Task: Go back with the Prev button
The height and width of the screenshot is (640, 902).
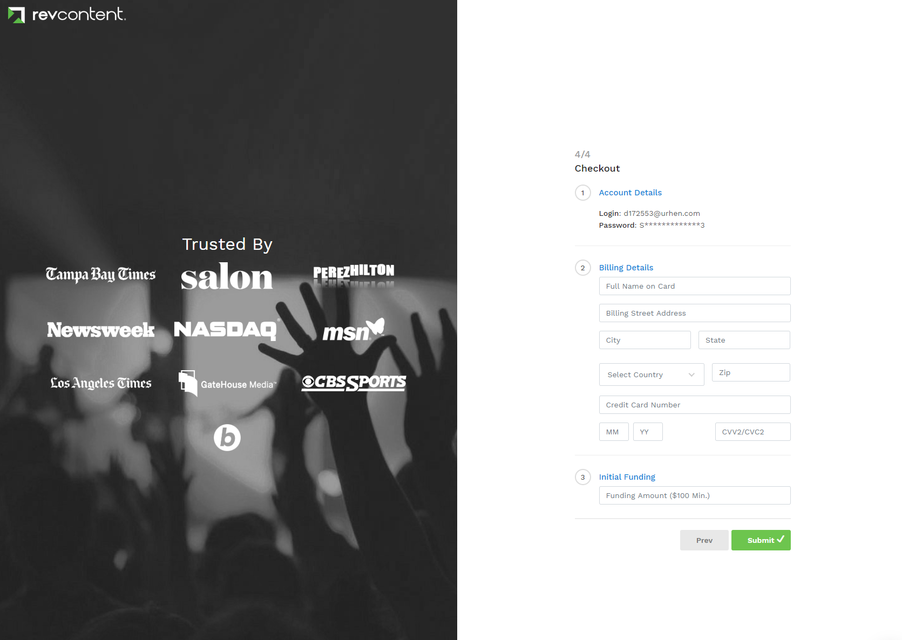Action: tap(704, 540)
